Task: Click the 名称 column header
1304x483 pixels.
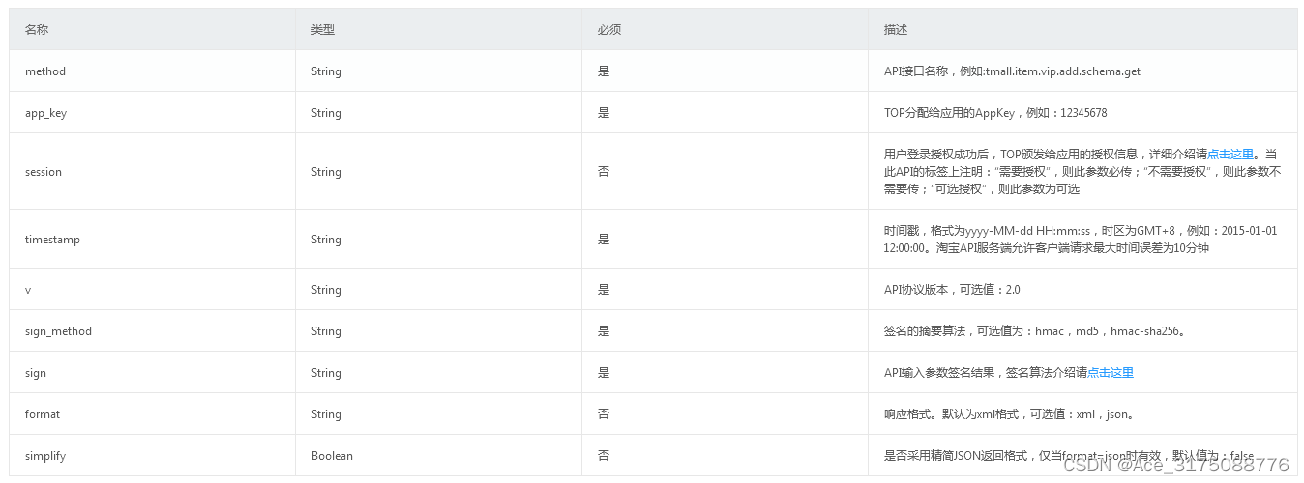Action: click(x=37, y=30)
